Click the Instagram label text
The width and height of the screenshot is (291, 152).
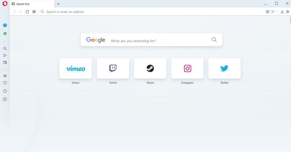[187, 83]
